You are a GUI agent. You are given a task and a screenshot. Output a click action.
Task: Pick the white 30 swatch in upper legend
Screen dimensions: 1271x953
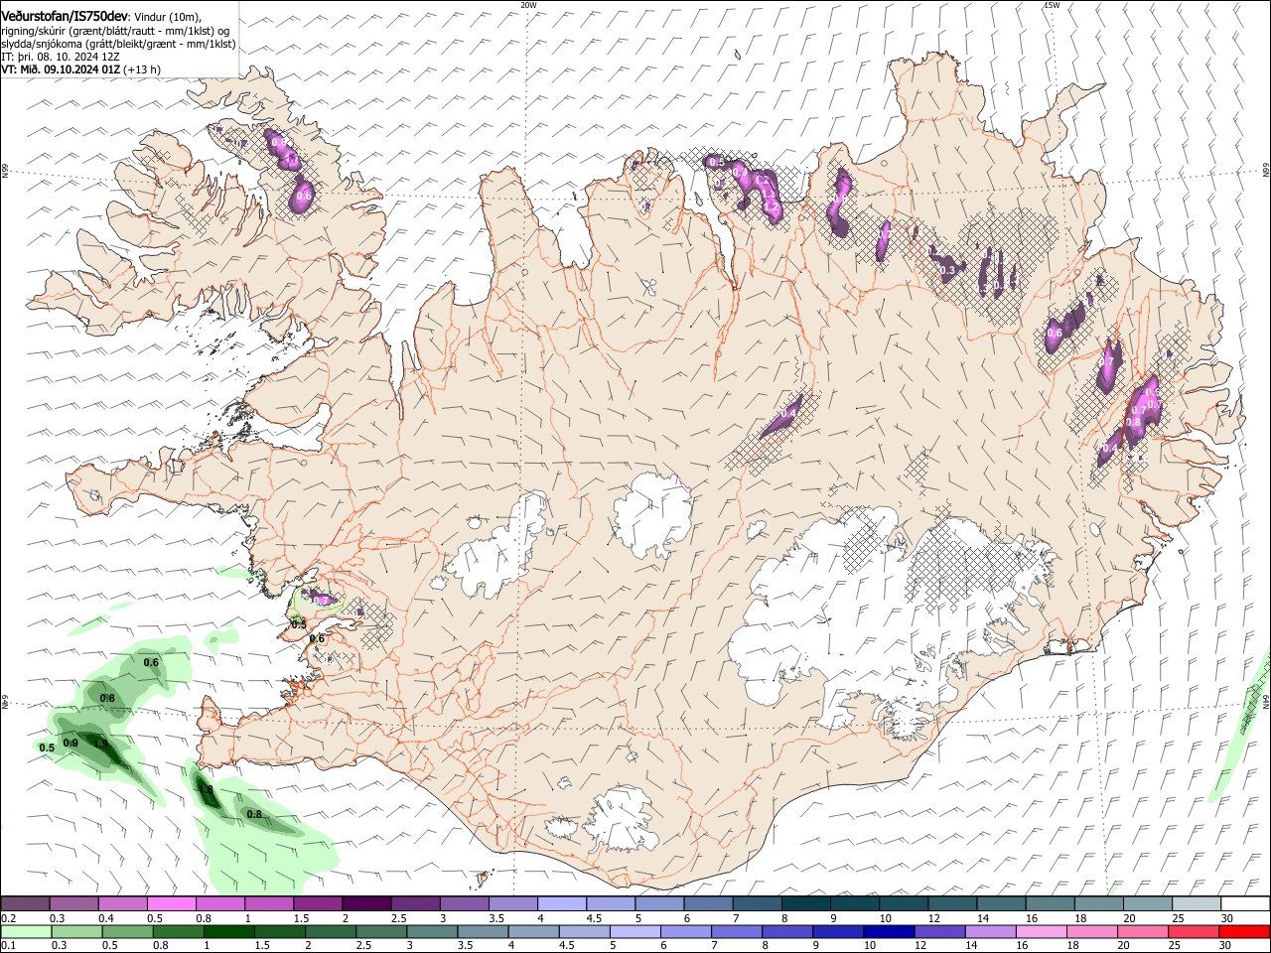tap(1245, 903)
